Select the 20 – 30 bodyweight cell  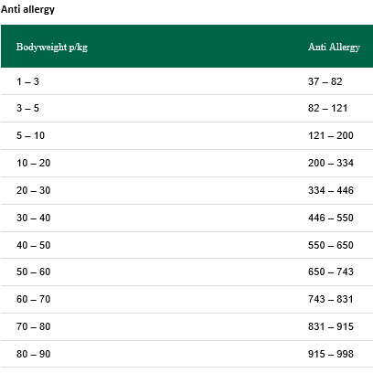(34, 190)
